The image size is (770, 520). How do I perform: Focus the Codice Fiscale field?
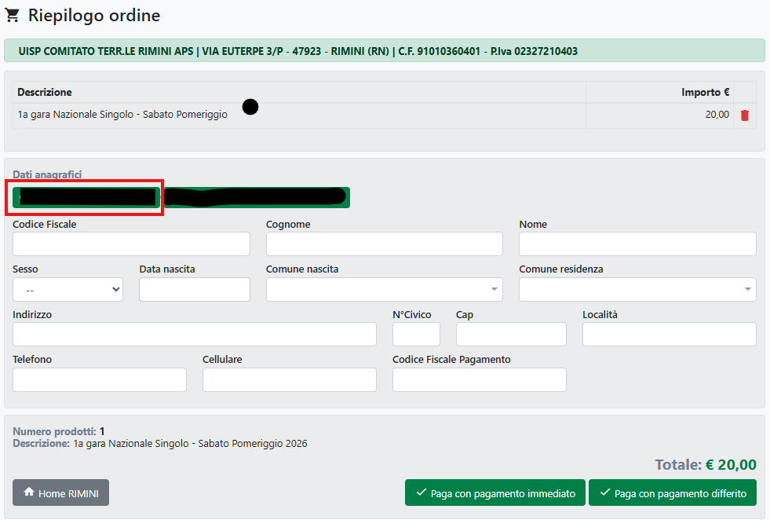[x=131, y=244]
